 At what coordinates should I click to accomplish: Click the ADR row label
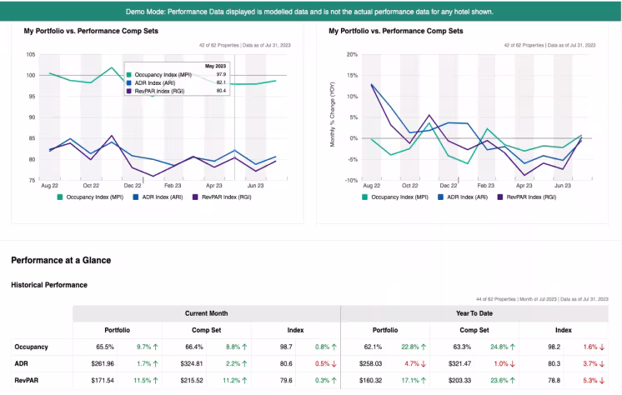click(x=21, y=363)
